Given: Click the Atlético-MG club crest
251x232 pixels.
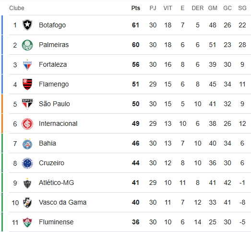Looking at the screenshot, I should click(27, 183).
